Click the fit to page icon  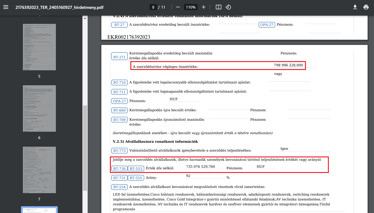click(218, 7)
